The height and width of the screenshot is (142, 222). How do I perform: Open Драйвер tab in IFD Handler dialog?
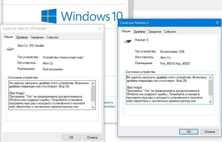pos(22,37)
